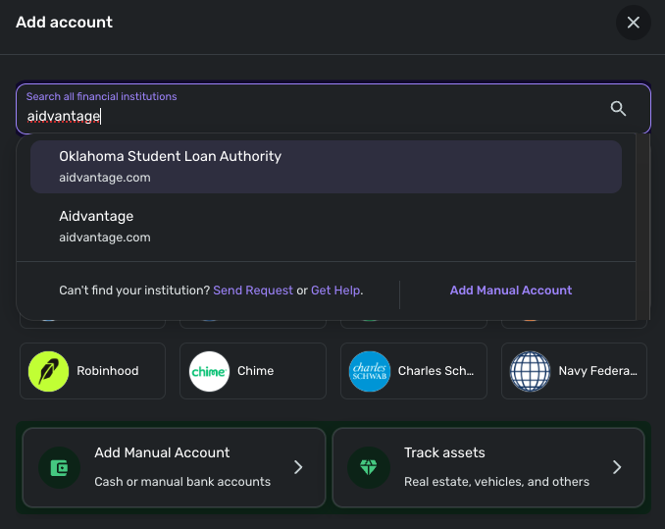665x529 pixels.
Task: Click the search magnifier icon
Action: [x=618, y=109]
